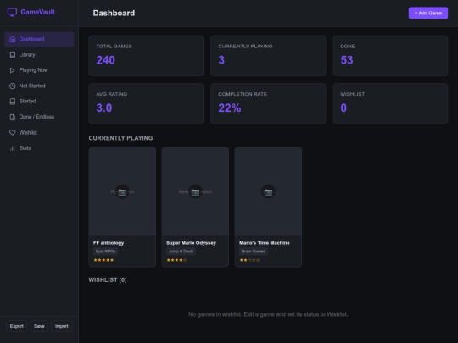This screenshot has height=343, width=458.
Task: Click the GameVault monitor logo icon
Action: (12, 12)
